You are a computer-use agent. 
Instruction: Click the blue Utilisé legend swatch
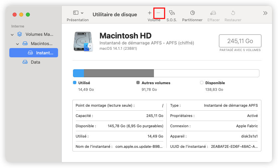75,83
